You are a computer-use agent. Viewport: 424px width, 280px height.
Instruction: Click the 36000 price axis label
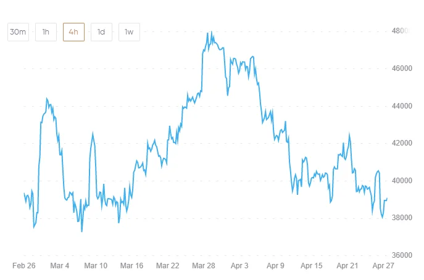click(x=402, y=255)
